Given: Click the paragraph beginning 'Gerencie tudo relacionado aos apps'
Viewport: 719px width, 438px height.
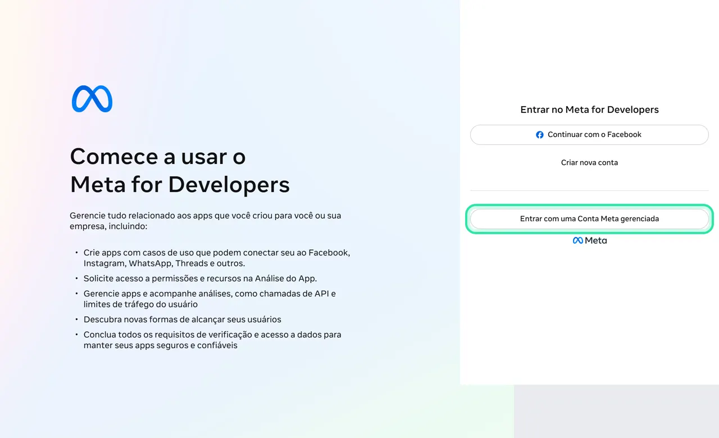Looking at the screenshot, I should coord(206,221).
